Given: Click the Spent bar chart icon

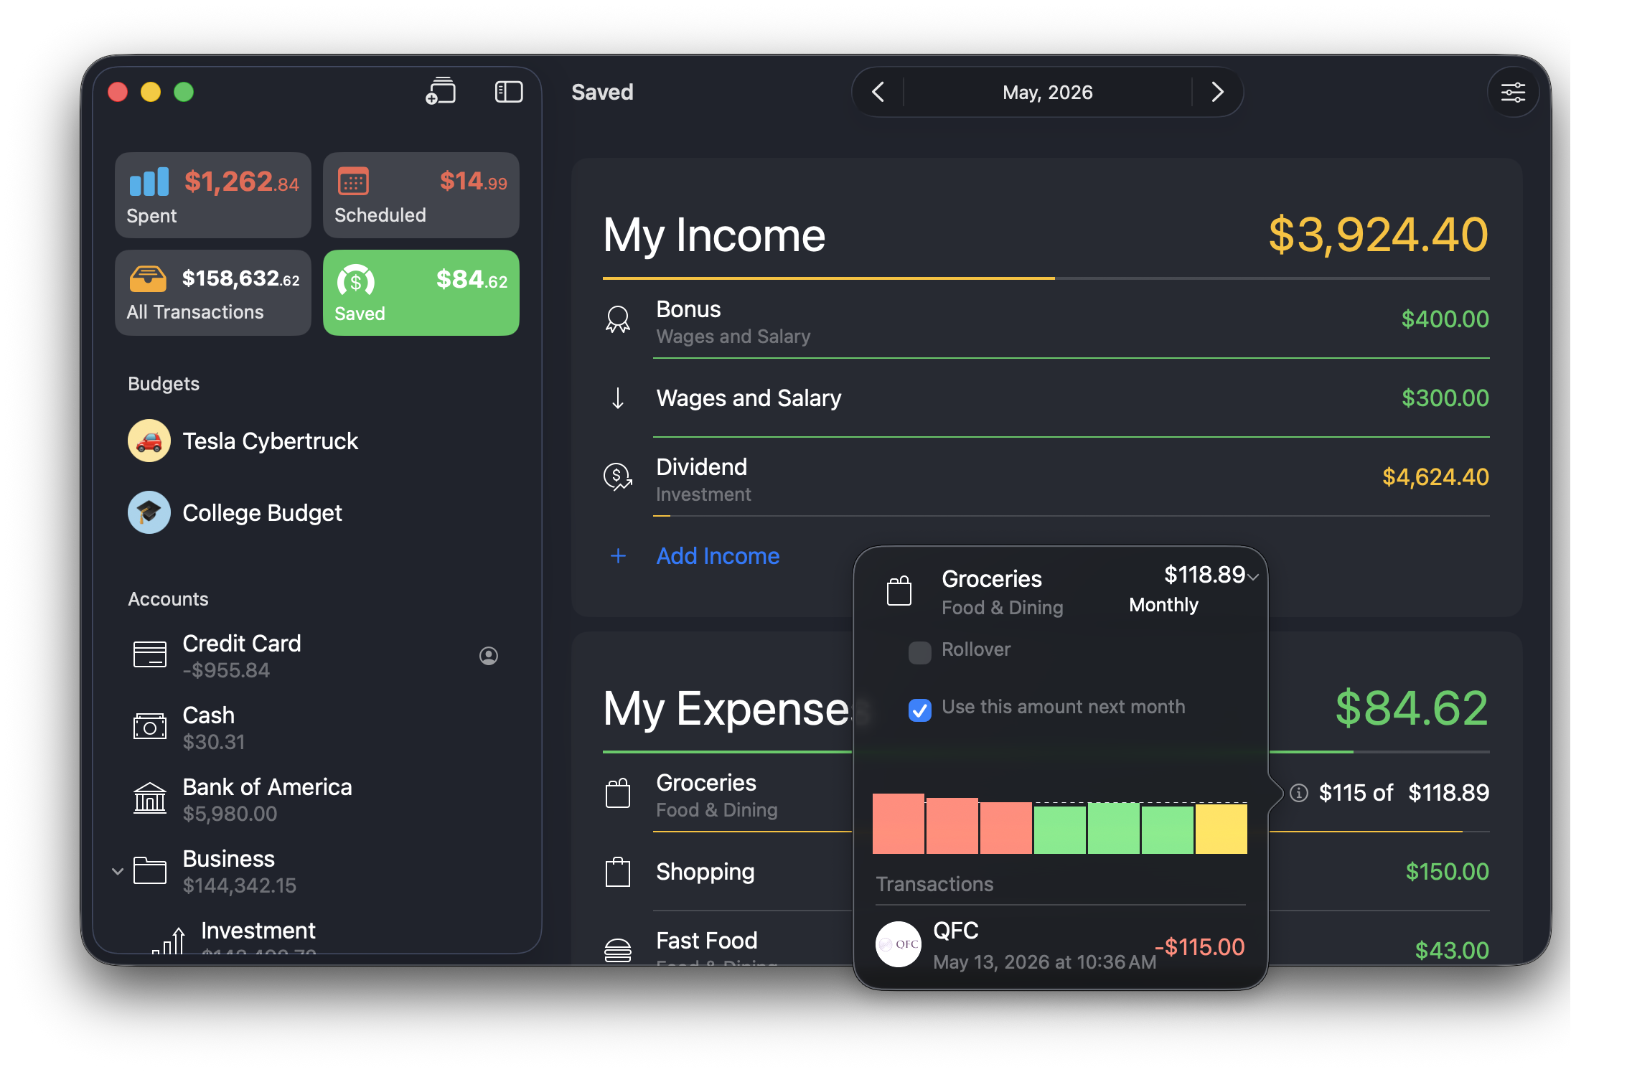Looking at the screenshot, I should click(x=149, y=182).
